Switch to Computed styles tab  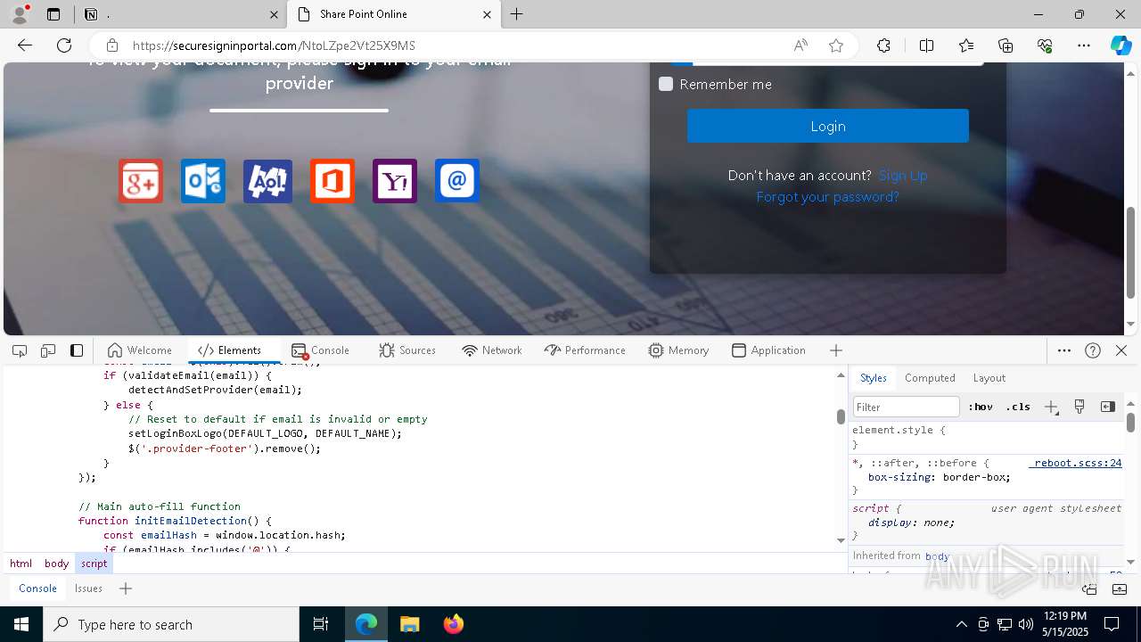tap(930, 378)
